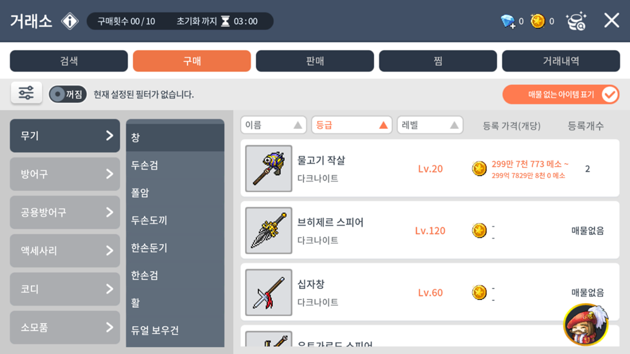Switch to the 판매 tab
This screenshot has height=354, width=630.
(315, 61)
